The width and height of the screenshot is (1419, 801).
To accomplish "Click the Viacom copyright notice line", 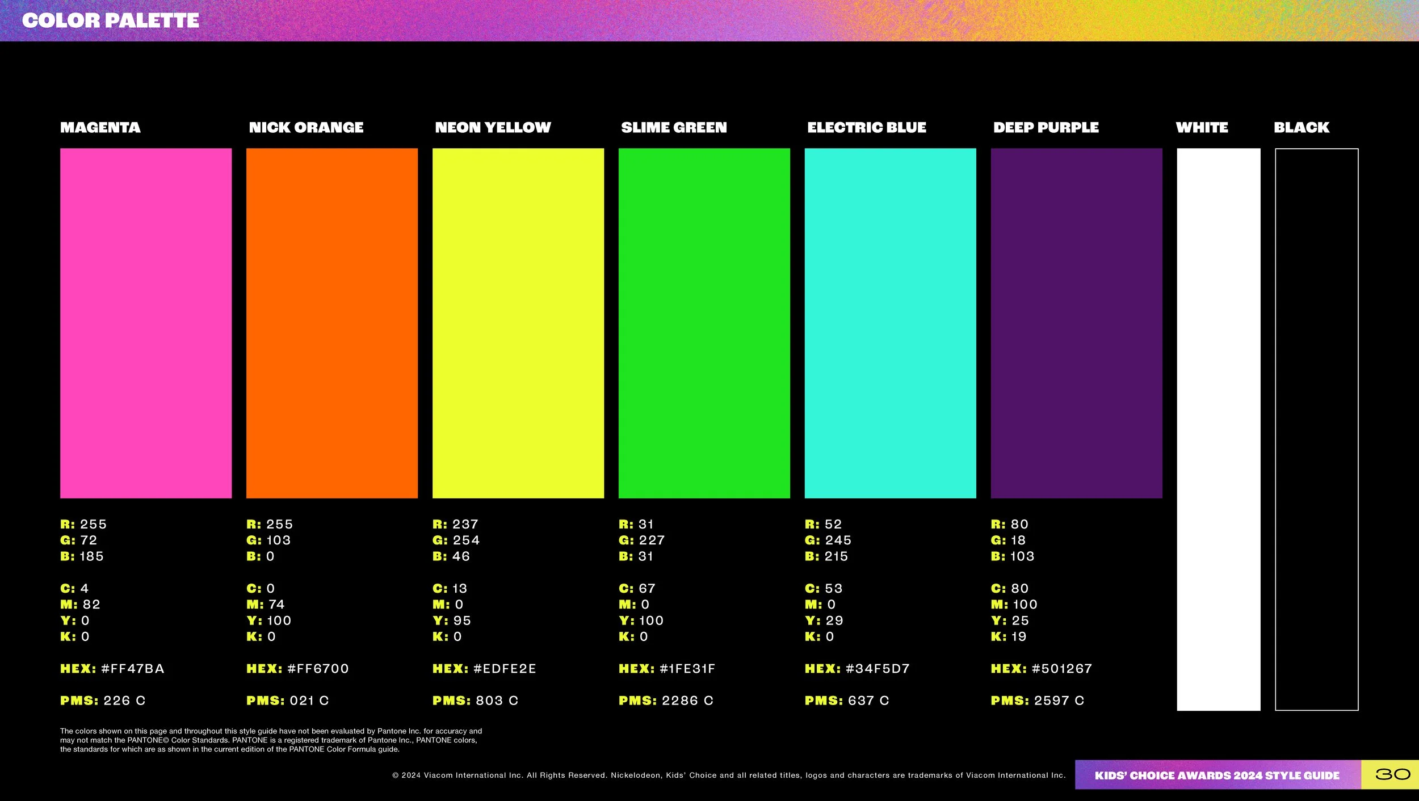I will click(x=729, y=775).
